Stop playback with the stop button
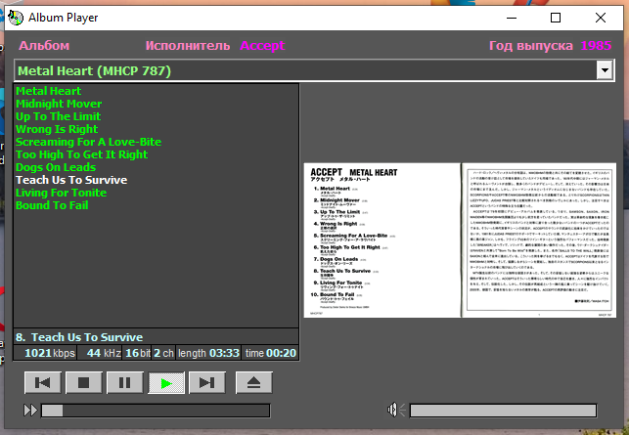Screen dimensions: 629x435 (x=83, y=383)
